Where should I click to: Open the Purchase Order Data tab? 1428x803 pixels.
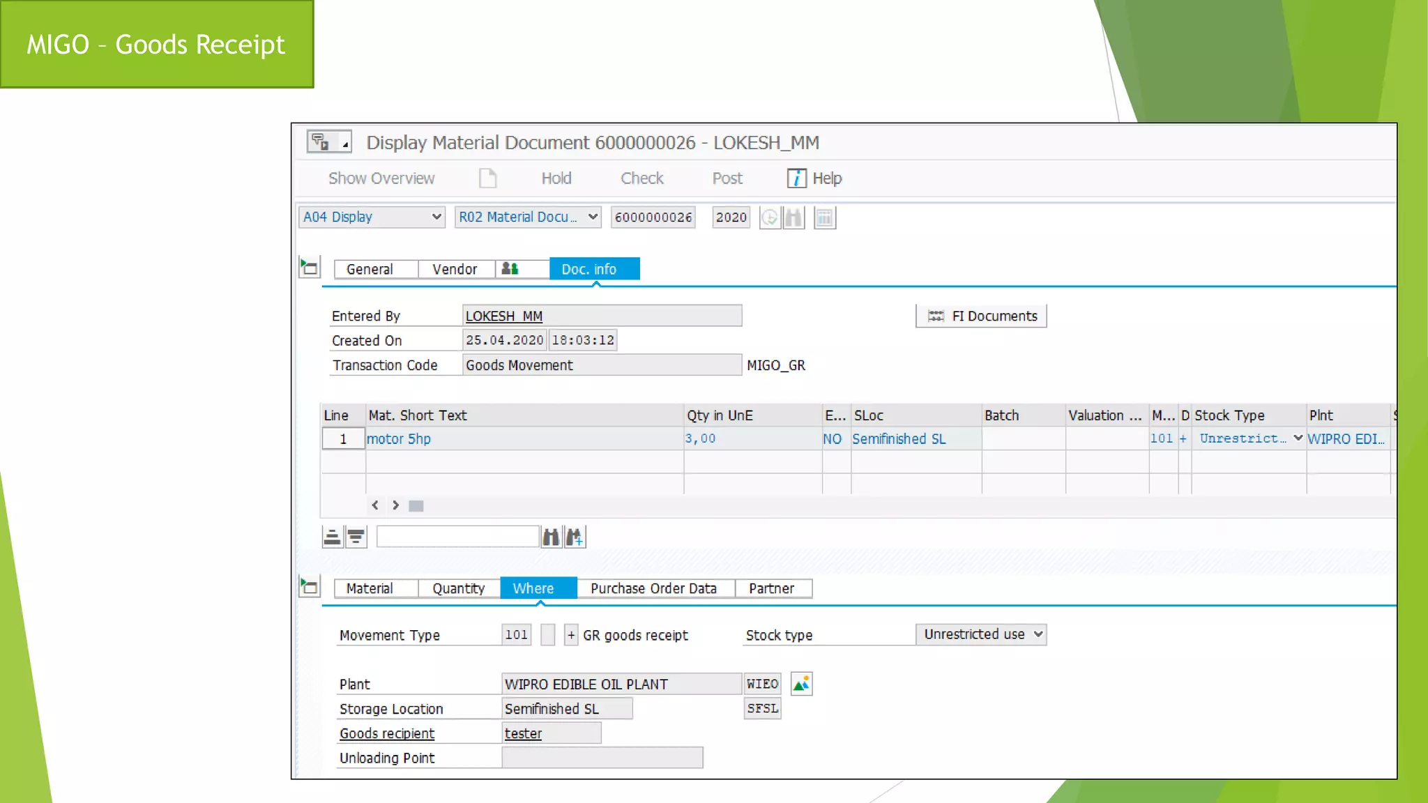click(653, 588)
